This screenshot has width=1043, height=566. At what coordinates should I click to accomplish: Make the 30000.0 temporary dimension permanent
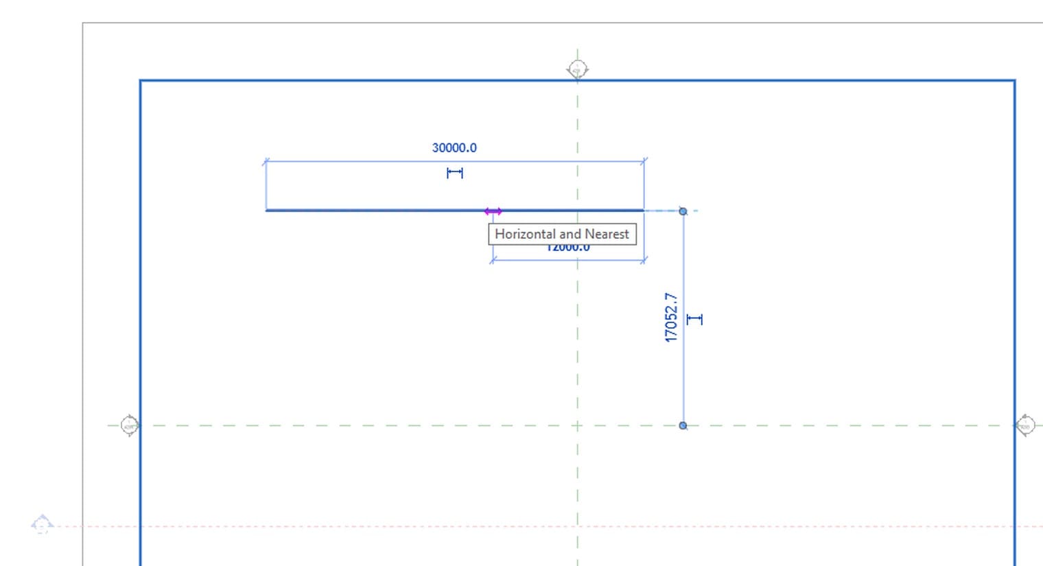tap(455, 173)
